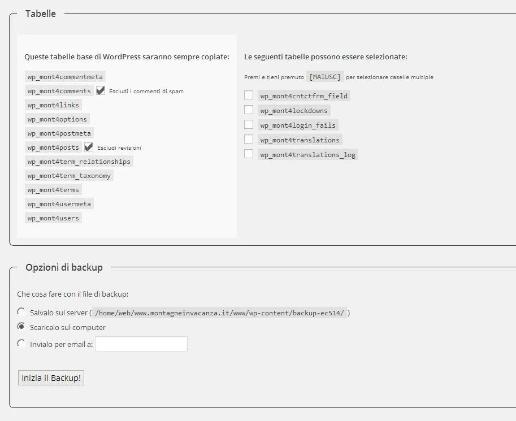
Task: Click the wp_mont4users table name
Action: tap(53, 218)
